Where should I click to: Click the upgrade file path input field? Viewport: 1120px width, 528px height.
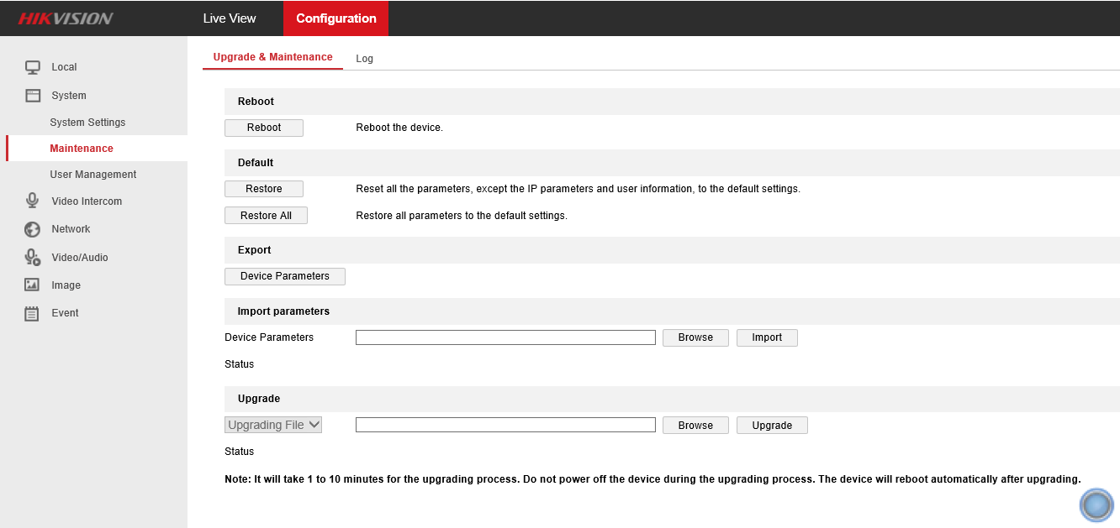(505, 426)
